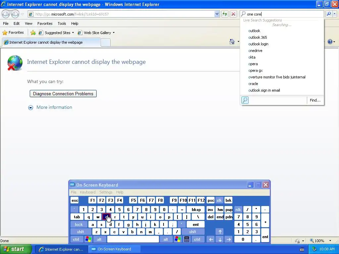Expand More information section arrow
The width and height of the screenshot is (339, 254).
point(31,107)
